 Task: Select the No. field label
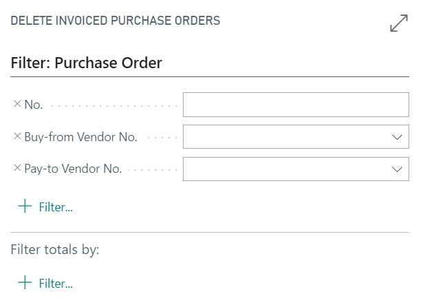[x=34, y=105]
